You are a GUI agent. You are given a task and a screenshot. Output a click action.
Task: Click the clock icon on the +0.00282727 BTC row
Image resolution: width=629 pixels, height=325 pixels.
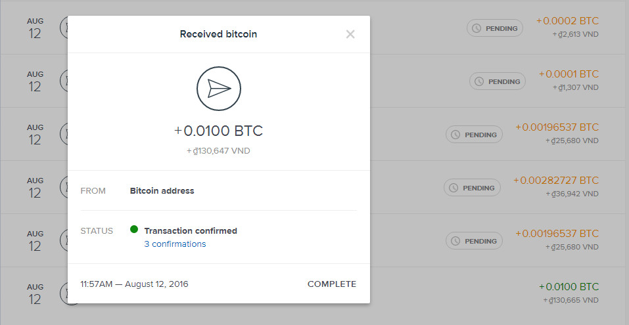(x=454, y=188)
